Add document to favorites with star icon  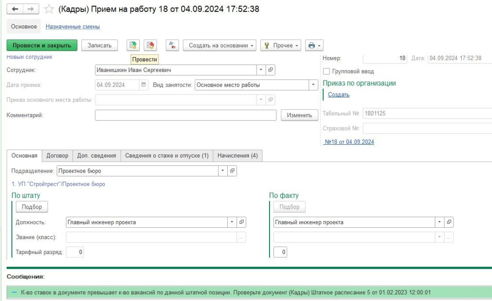(x=49, y=9)
